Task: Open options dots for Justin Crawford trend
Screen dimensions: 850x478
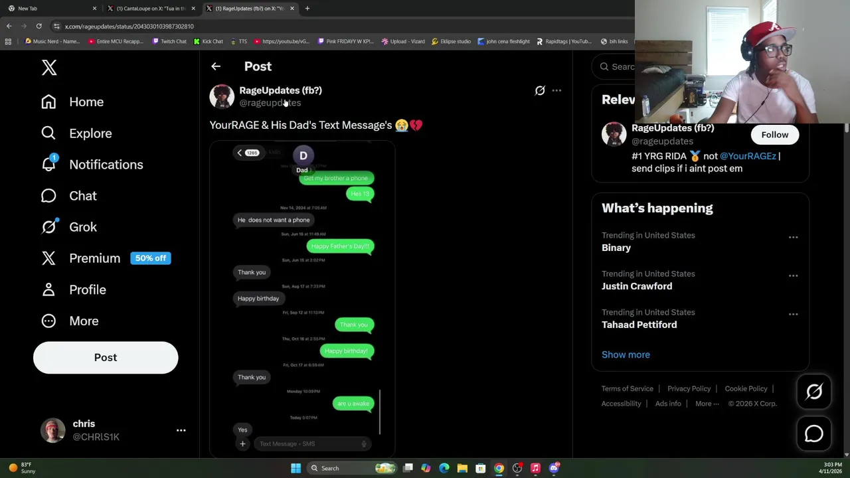Action: (793, 276)
